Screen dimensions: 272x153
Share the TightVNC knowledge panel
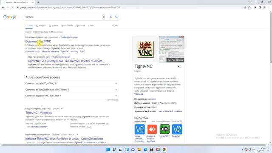[x=179, y=66]
